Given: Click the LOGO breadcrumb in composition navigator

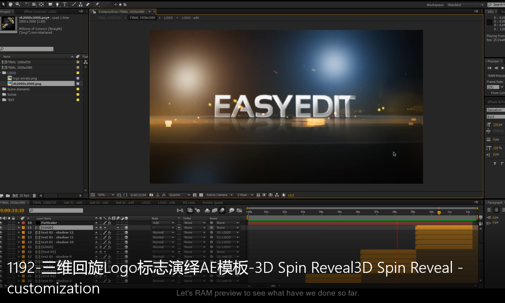Looking at the screenshot, I should [x=169, y=18].
